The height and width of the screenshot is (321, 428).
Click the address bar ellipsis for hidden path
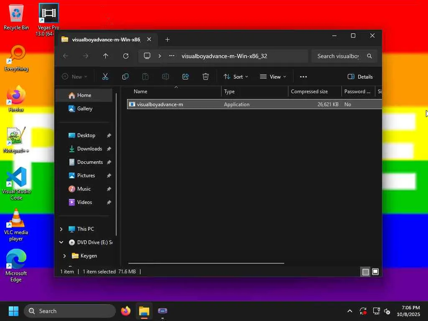(172, 56)
